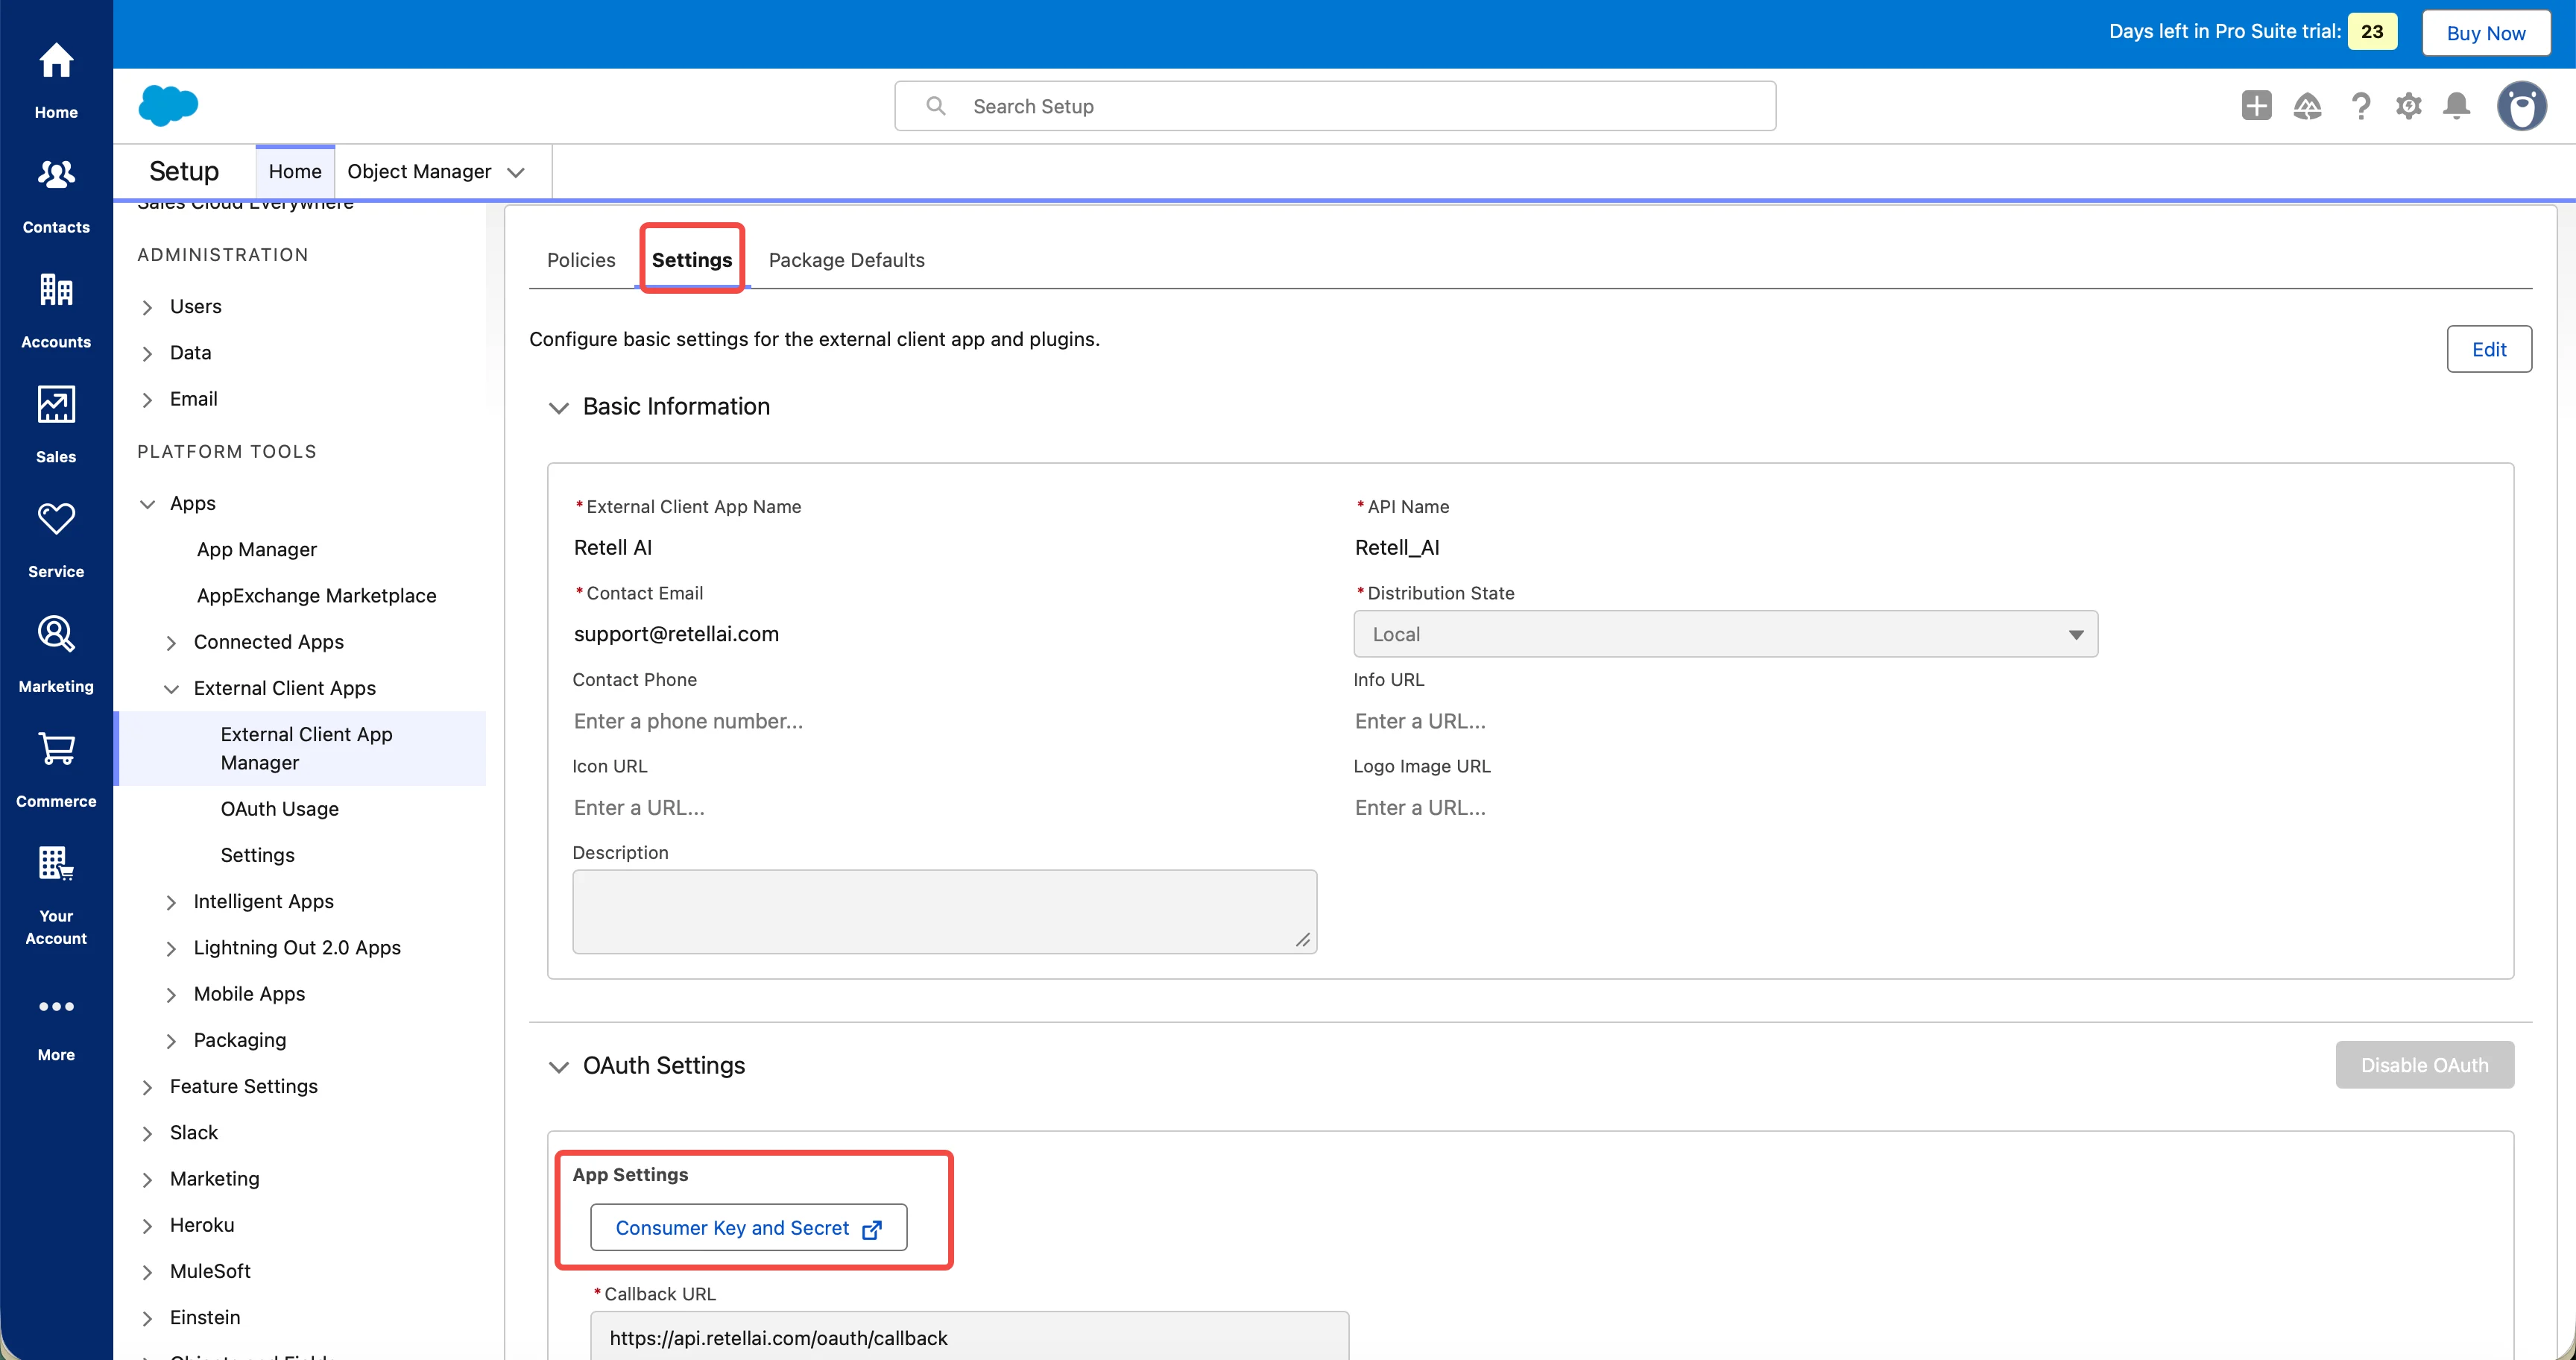Screen dimensions: 2576x1360
Task: Open the Sales chart icon
Action: (x=56, y=404)
